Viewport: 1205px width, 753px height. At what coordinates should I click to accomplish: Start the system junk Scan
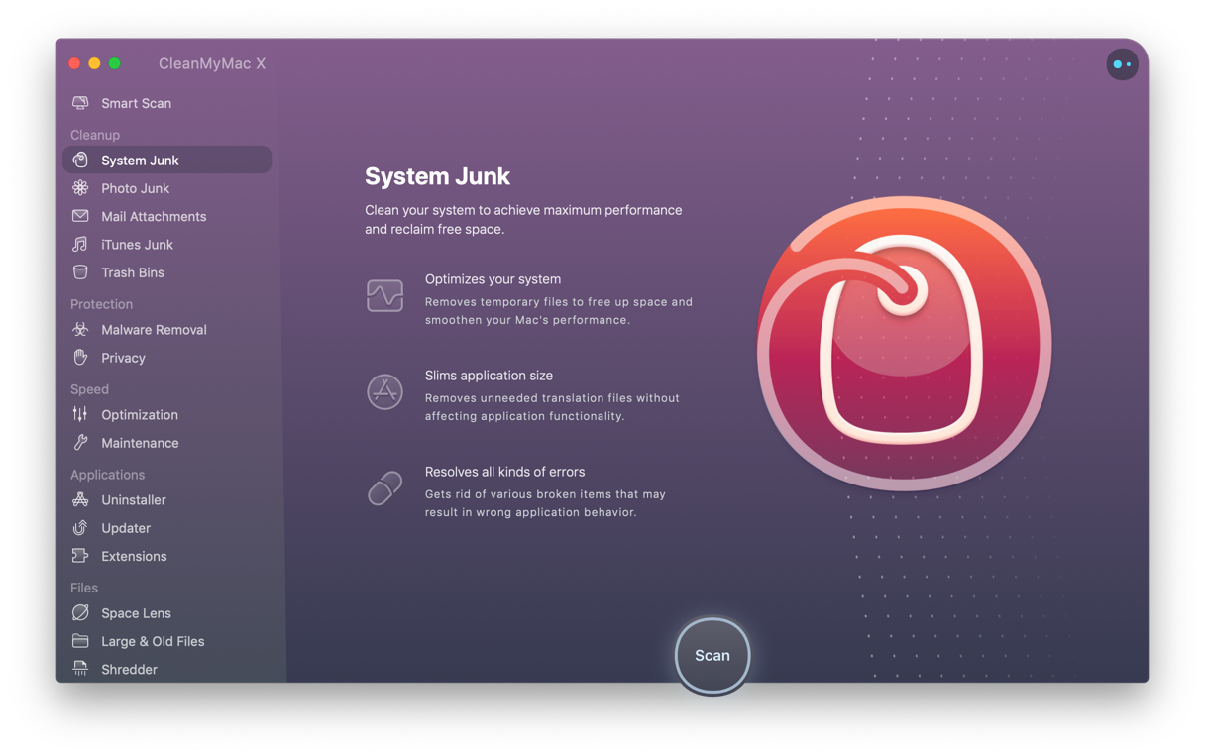(712, 655)
